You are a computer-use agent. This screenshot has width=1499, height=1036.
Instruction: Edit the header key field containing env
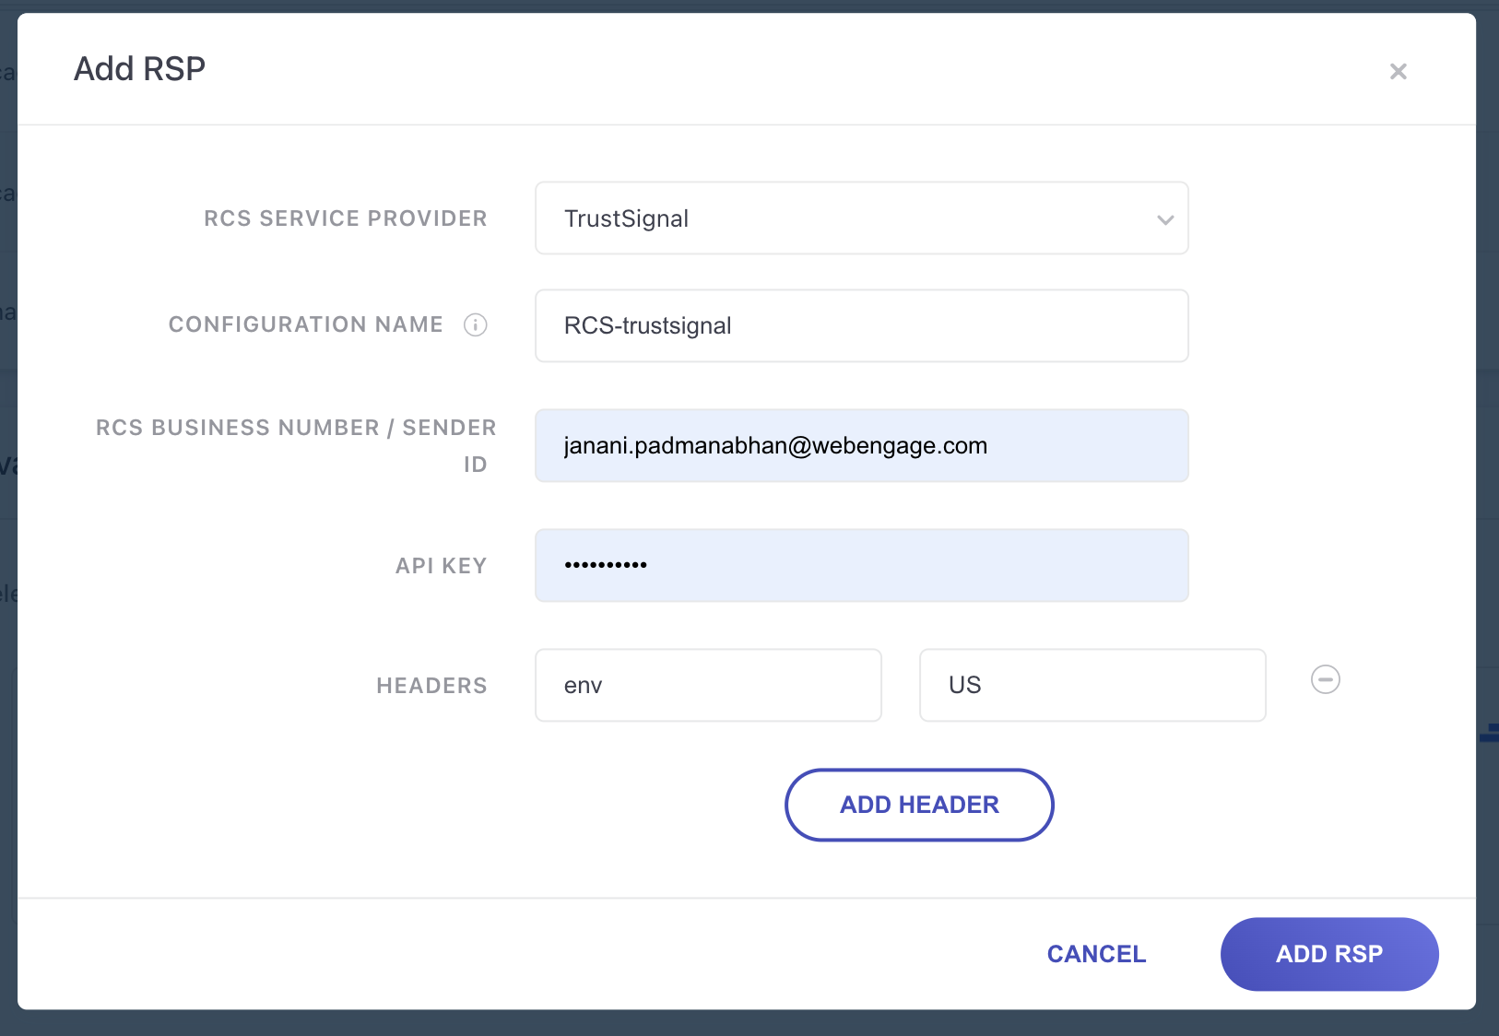click(x=708, y=685)
